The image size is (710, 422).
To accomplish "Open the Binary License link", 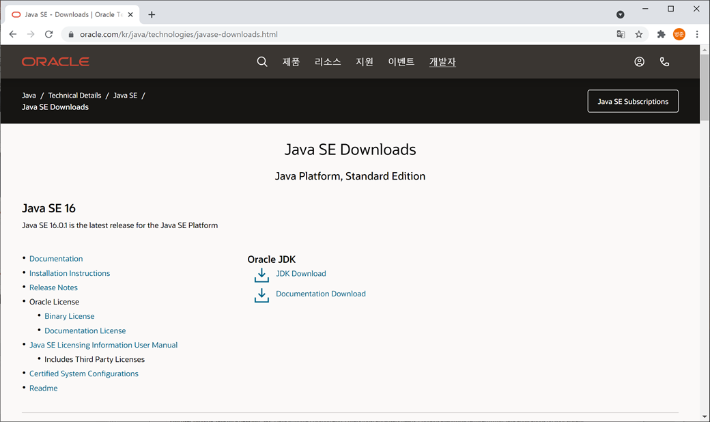I will 69,316.
